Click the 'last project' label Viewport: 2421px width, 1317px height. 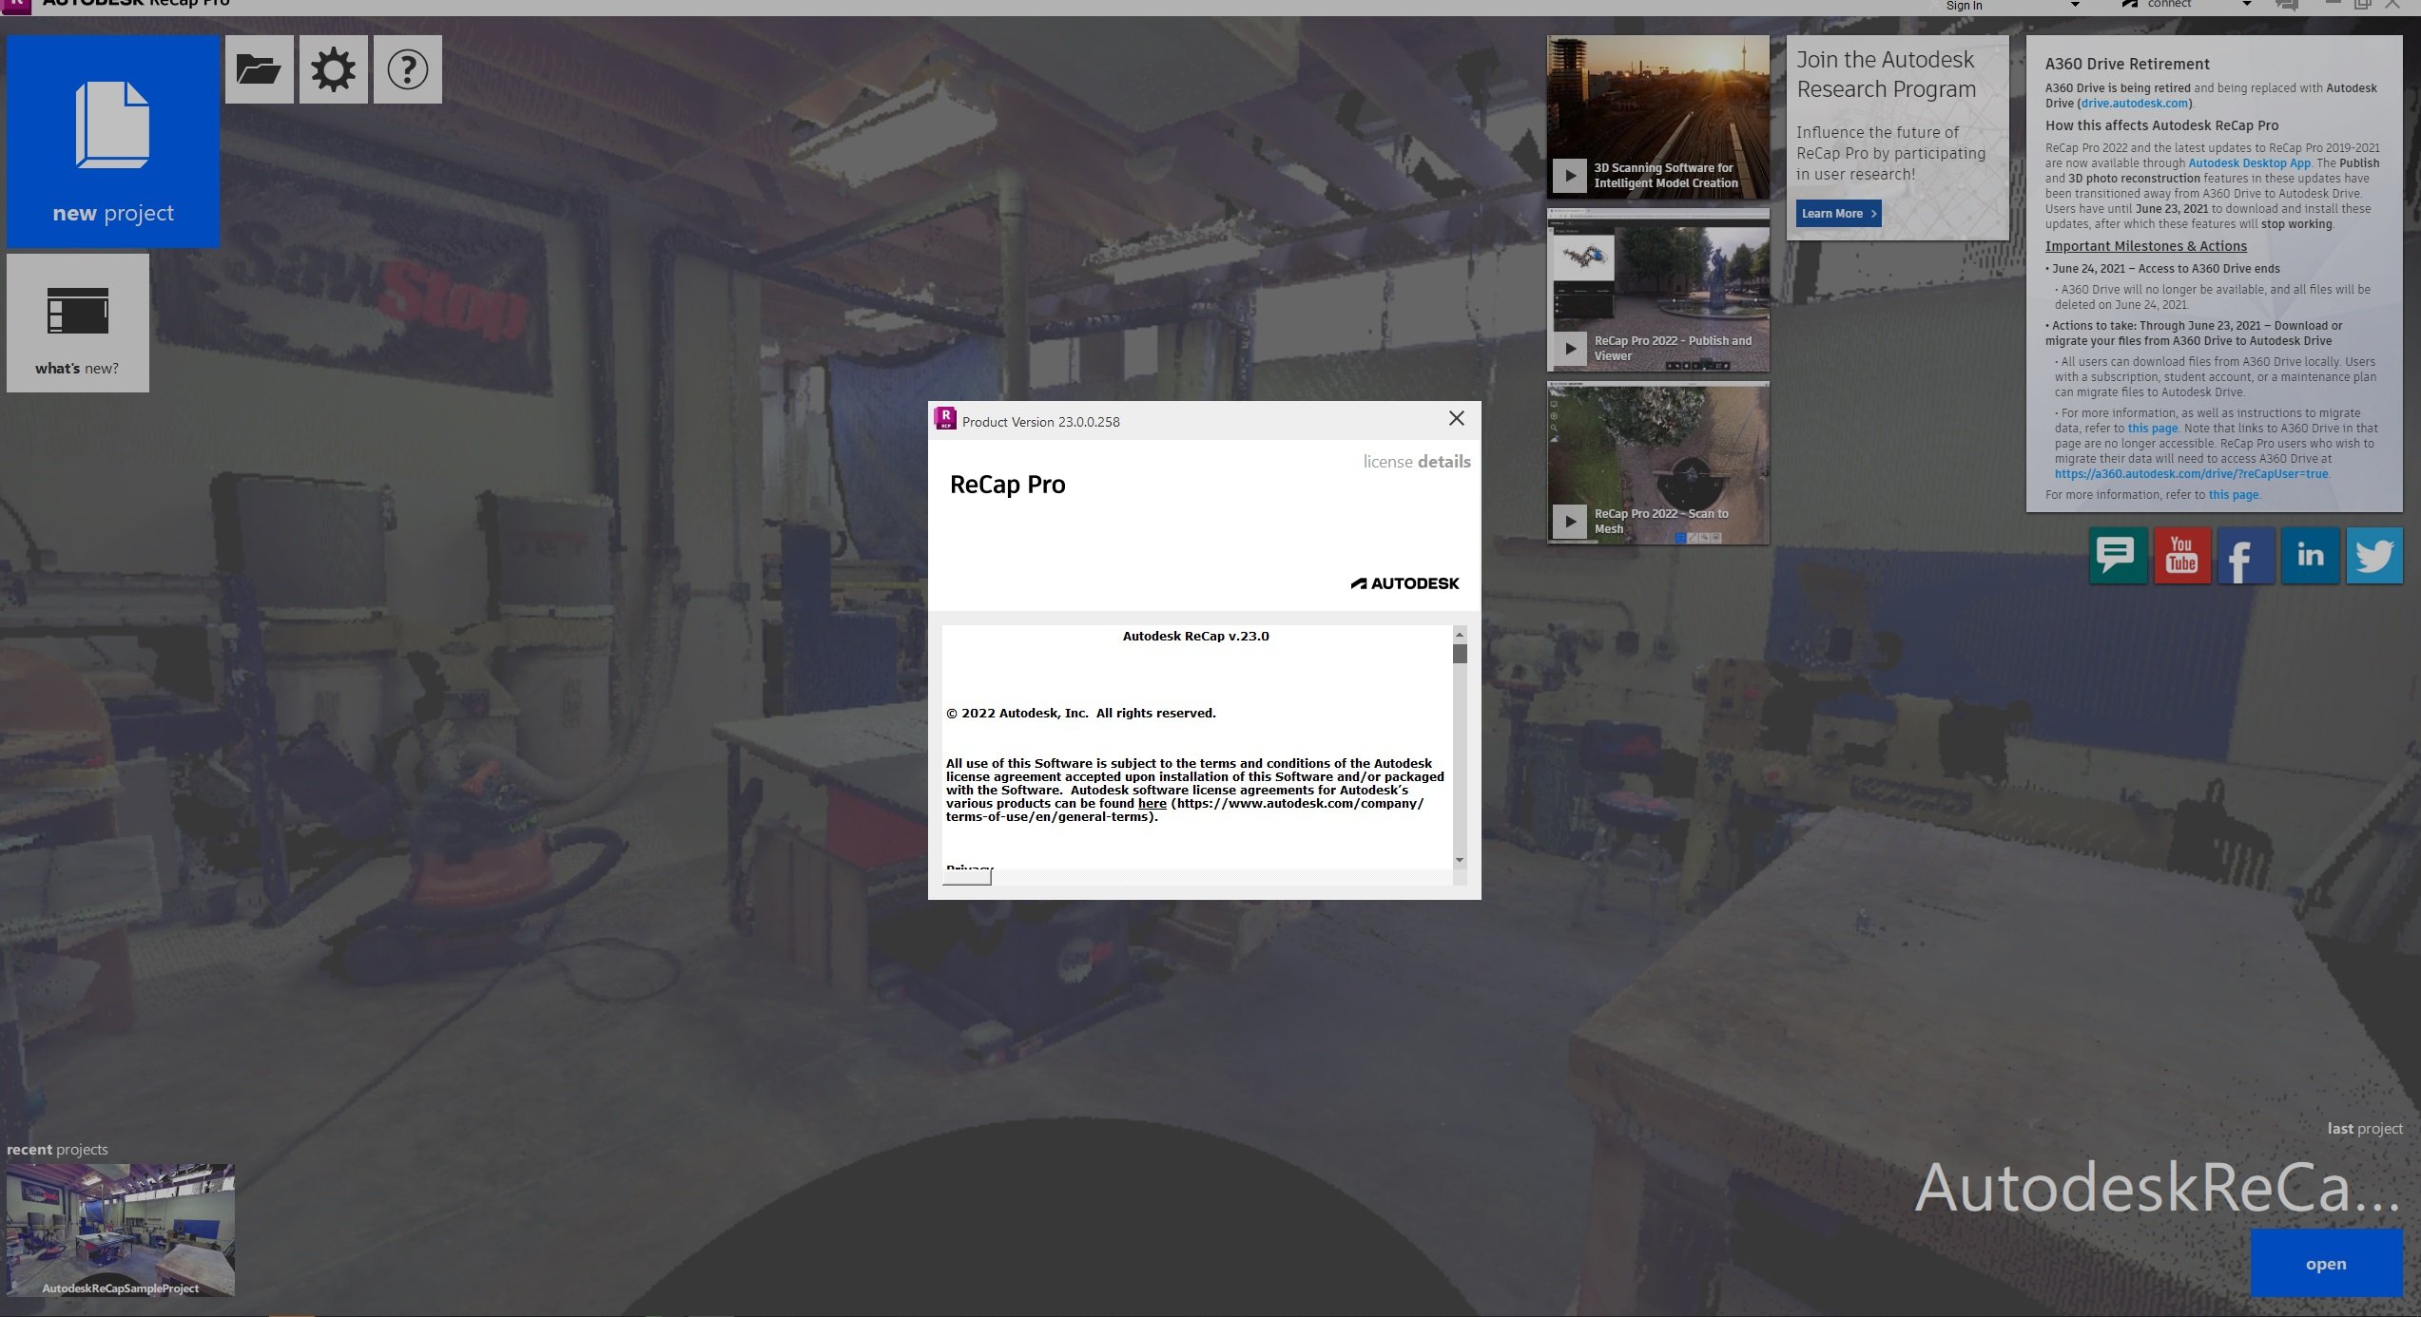pyautogui.click(x=2365, y=1129)
